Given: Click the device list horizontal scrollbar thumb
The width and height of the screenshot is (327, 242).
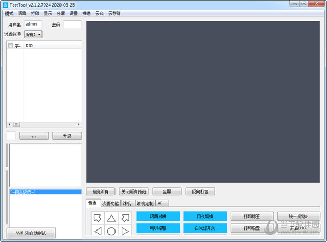Looking at the screenshot, I should (16, 125).
